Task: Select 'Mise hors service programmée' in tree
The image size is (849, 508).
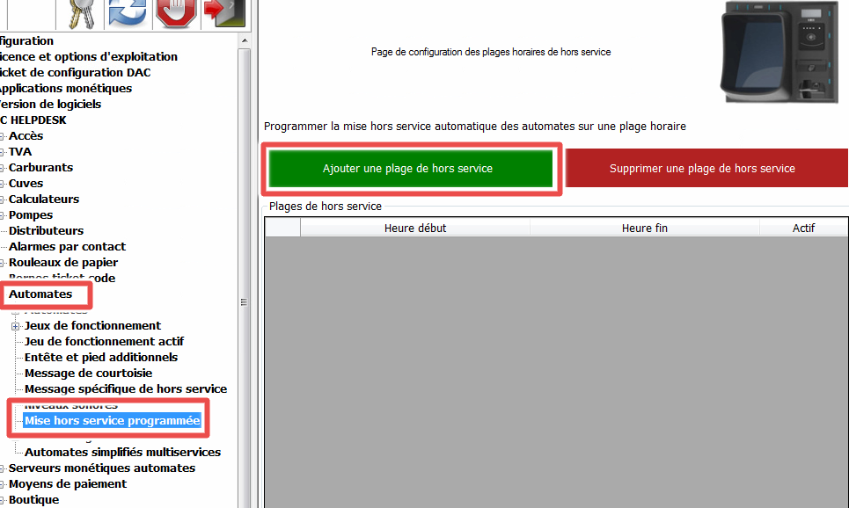Action: 112,421
